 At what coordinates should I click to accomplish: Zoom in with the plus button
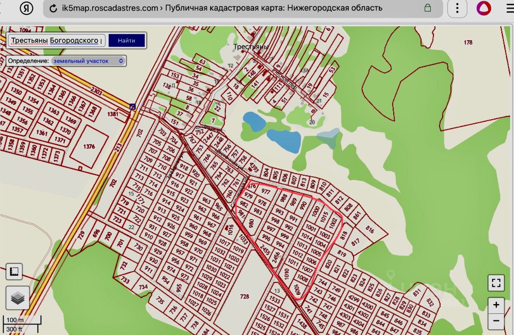point(496,305)
